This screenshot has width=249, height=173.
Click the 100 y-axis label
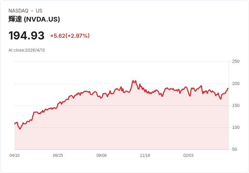235,127
